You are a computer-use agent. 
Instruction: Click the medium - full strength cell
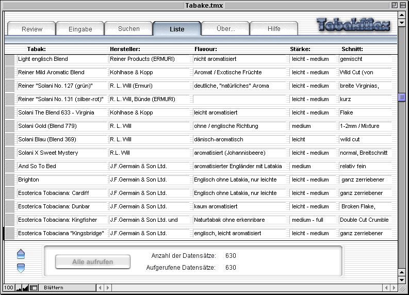tap(313, 220)
